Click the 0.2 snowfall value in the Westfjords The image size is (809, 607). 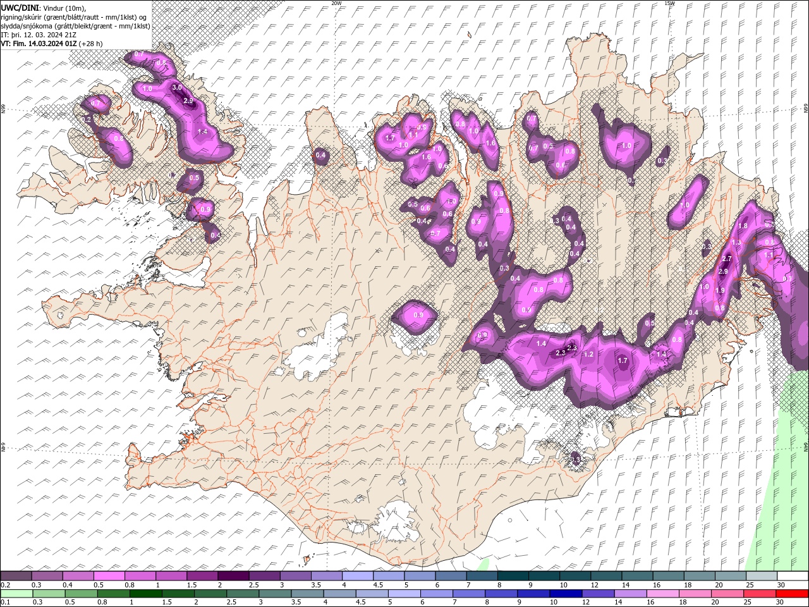87,120
